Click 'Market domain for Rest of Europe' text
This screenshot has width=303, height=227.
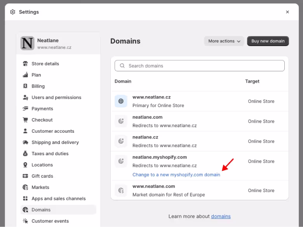(x=169, y=195)
